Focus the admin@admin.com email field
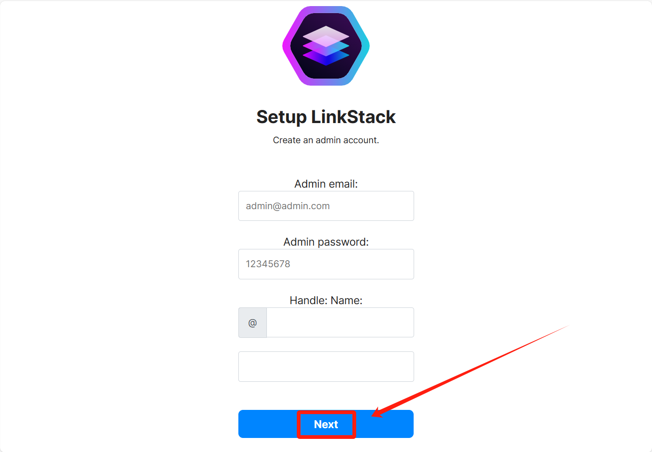 pyautogui.click(x=326, y=206)
